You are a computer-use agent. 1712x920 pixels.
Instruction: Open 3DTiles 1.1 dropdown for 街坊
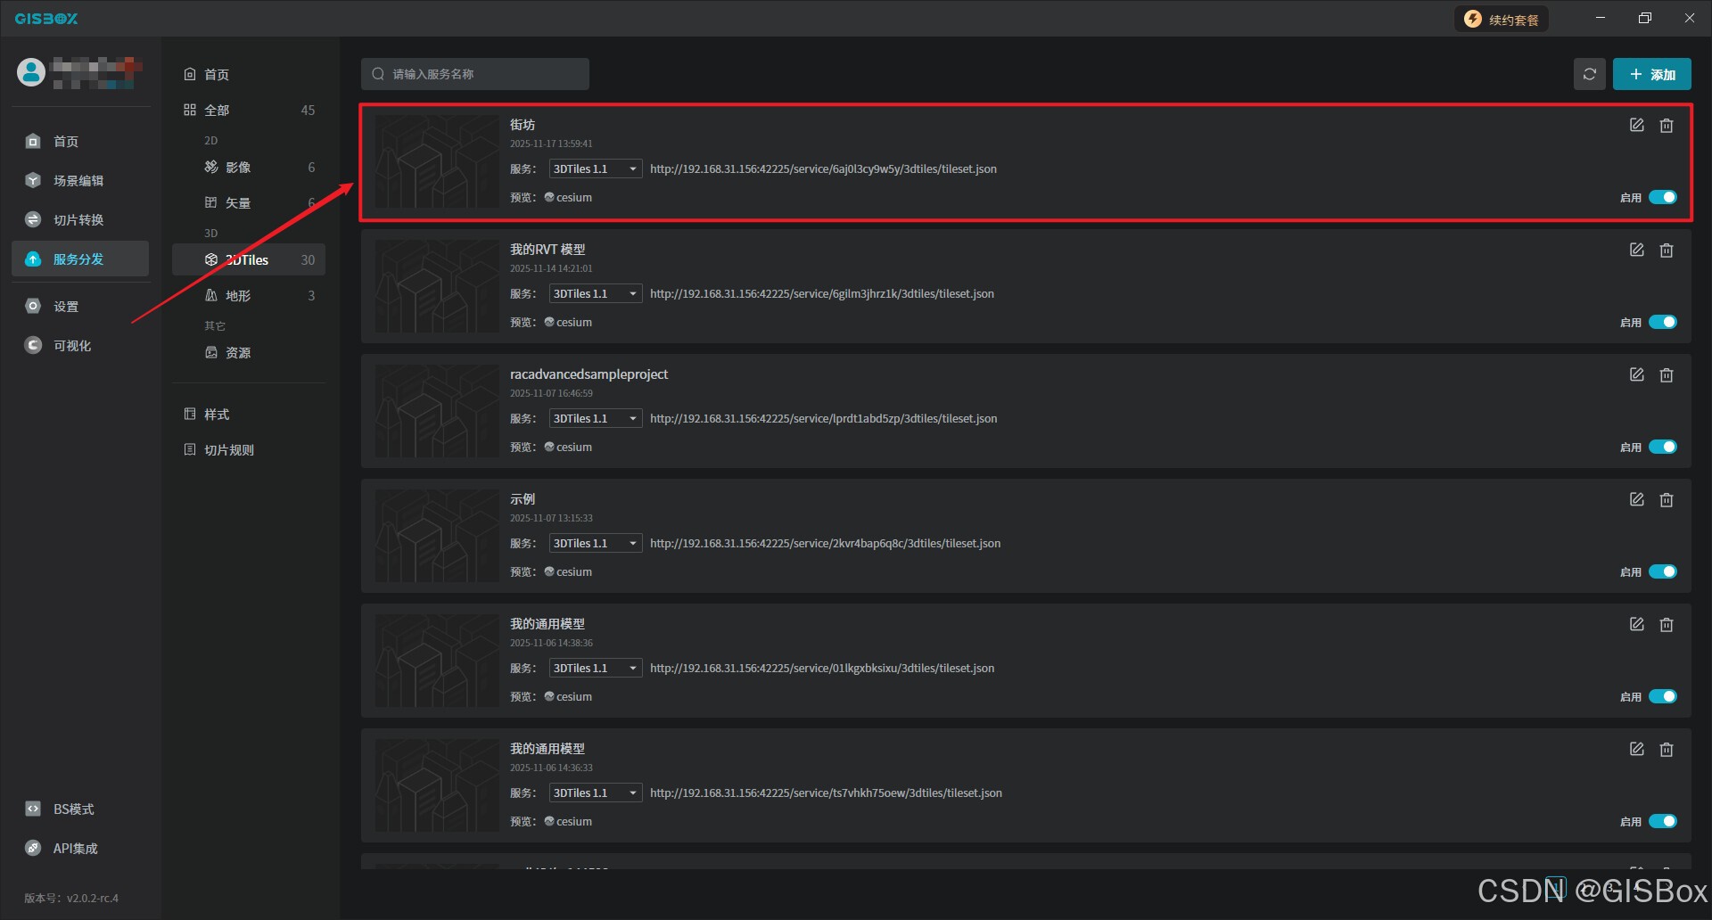pos(596,168)
